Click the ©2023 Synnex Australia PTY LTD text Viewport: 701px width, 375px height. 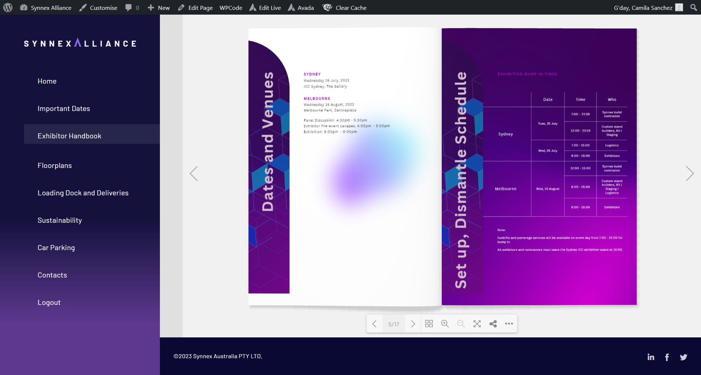pyautogui.click(x=218, y=356)
